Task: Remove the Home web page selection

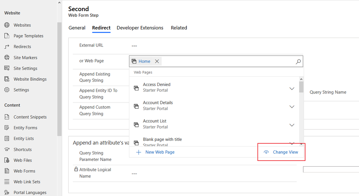Action: tap(157, 61)
